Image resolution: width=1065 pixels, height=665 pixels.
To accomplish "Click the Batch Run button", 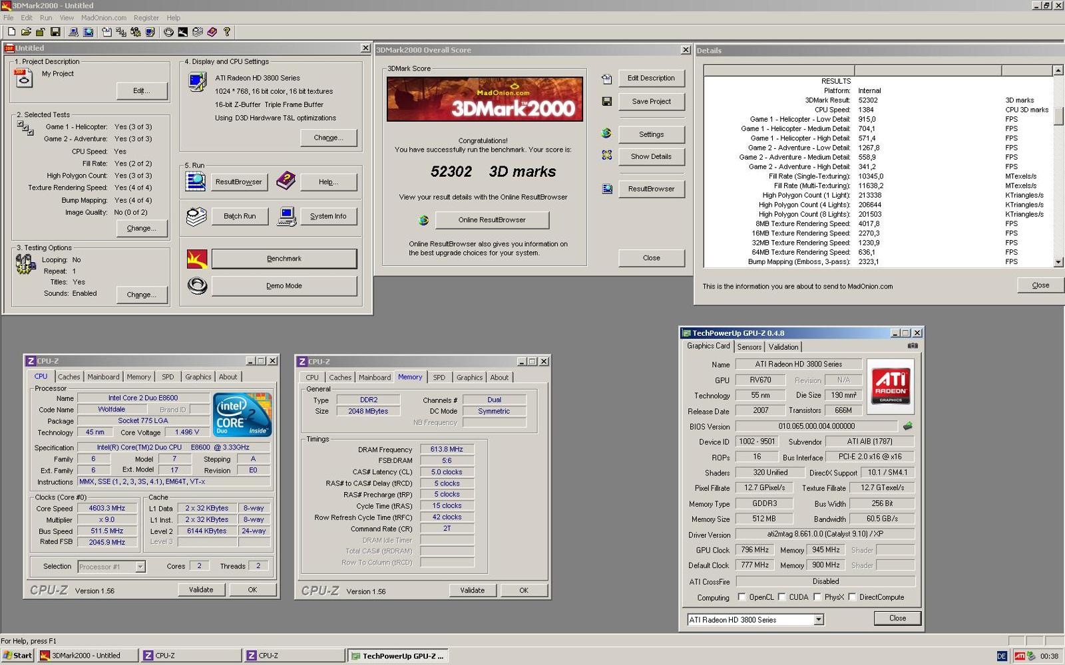I will coord(240,216).
